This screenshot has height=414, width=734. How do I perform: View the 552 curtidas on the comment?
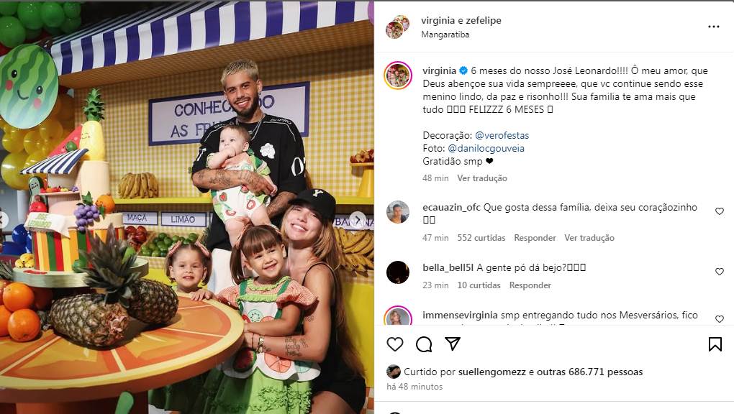coord(481,238)
